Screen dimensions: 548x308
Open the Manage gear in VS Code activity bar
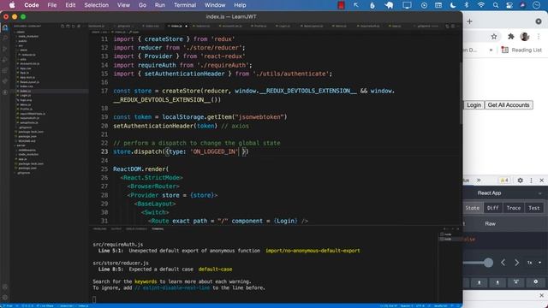coord(5,298)
